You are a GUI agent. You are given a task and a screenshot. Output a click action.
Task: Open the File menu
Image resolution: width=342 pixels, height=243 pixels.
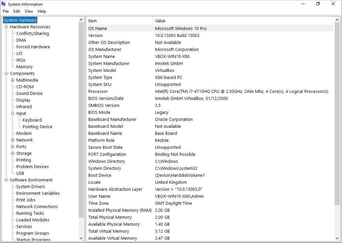(x=6, y=11)
